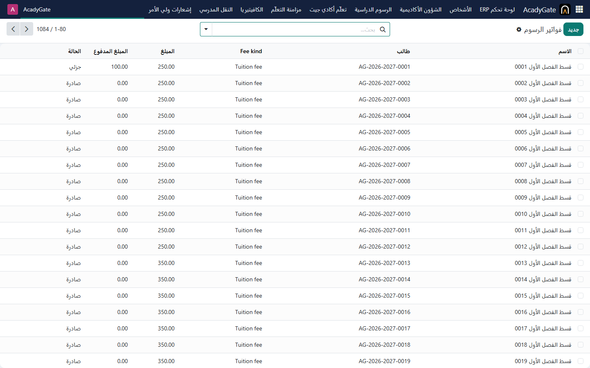The height and width of the screenshot is (368, 590).
Task: Sort by the طالب column header
Action: click(404, 51)
